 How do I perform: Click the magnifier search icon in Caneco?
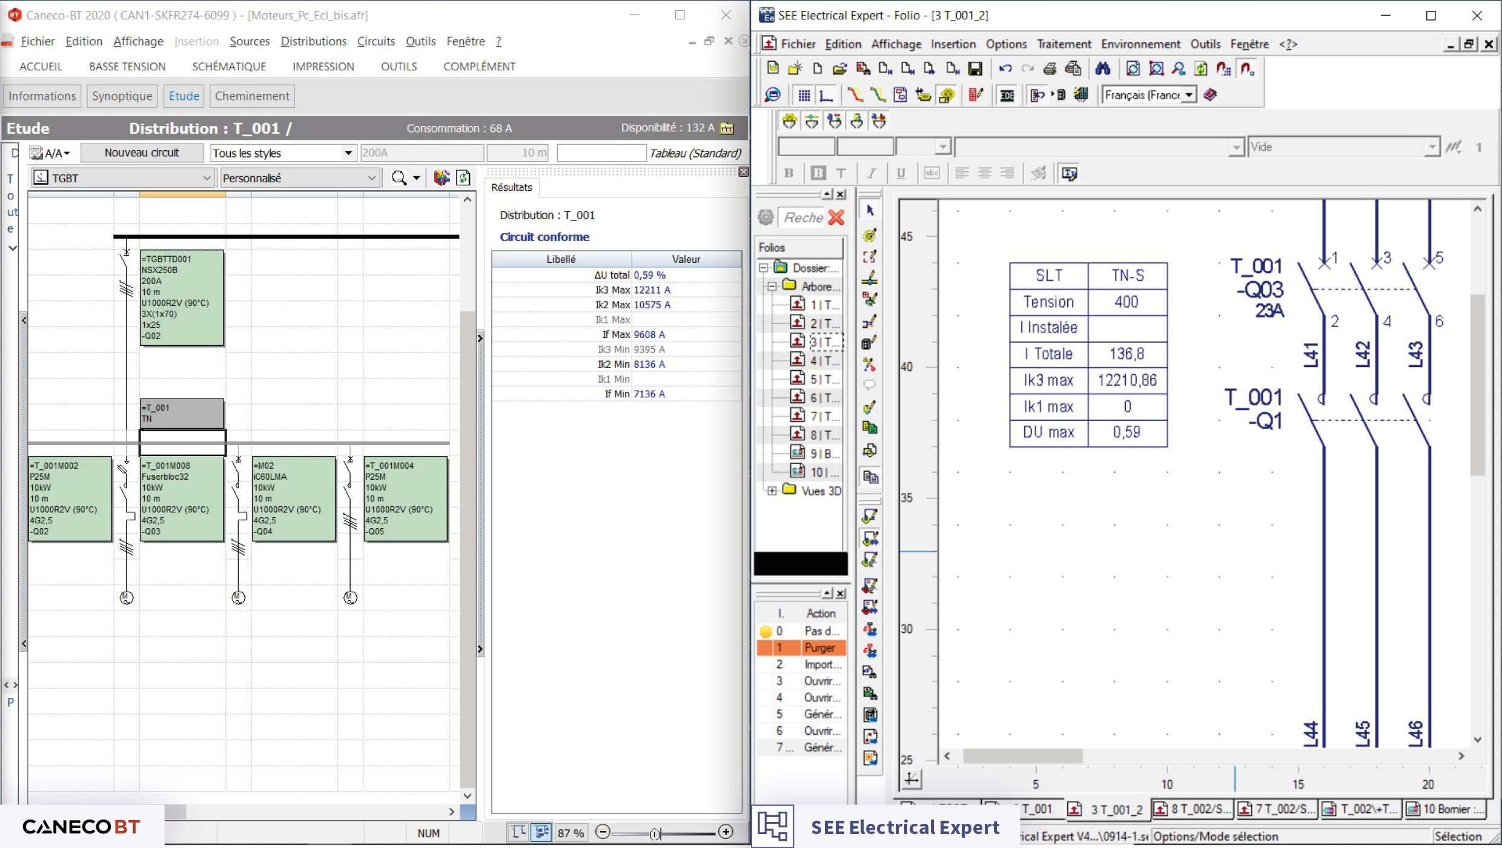click(x=399, y=178)
